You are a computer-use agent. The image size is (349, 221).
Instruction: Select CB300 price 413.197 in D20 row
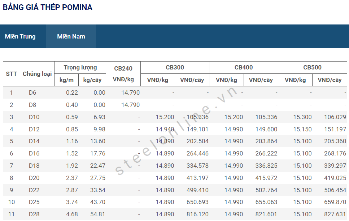tap(197, 178)
